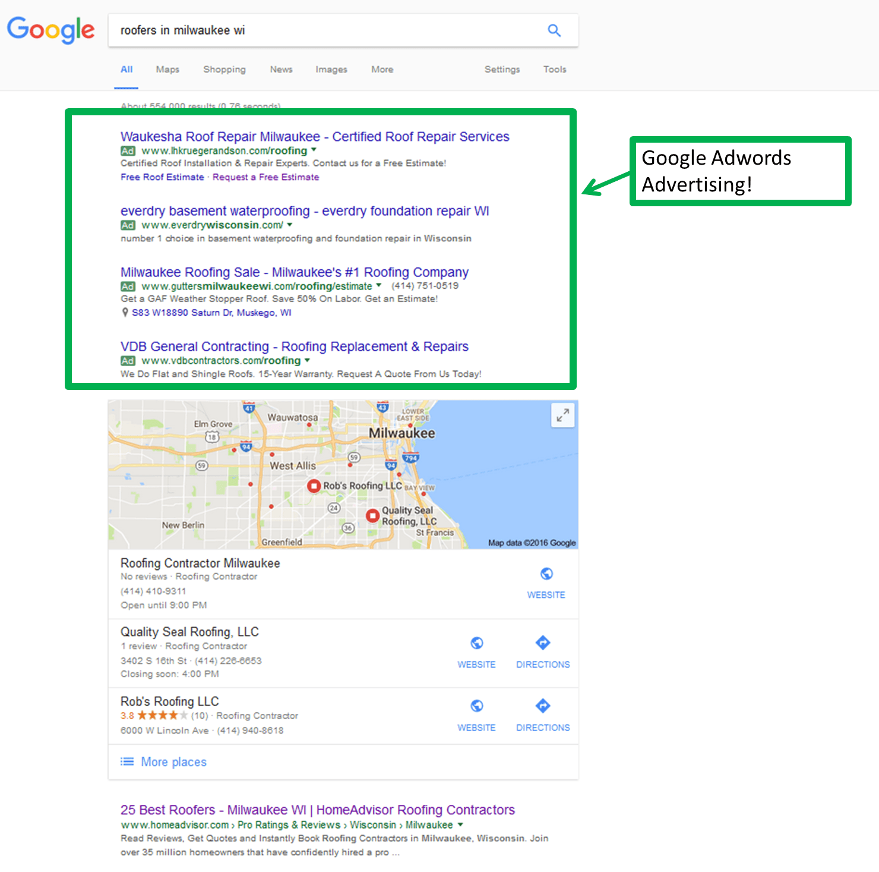Expand dropdown arrow beside vdbcontractors.com URL
Image resolution: width=879 pixels, height=872 pixels.
(307, 360)
